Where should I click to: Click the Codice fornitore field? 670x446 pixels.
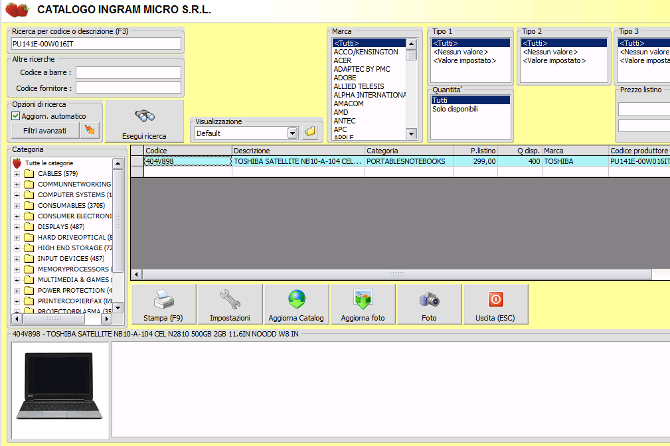click(x=128, y=88)
